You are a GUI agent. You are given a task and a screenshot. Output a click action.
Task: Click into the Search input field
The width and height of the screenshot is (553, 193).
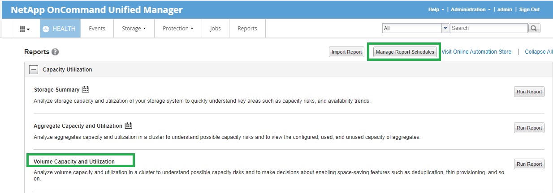pos(488,28)
